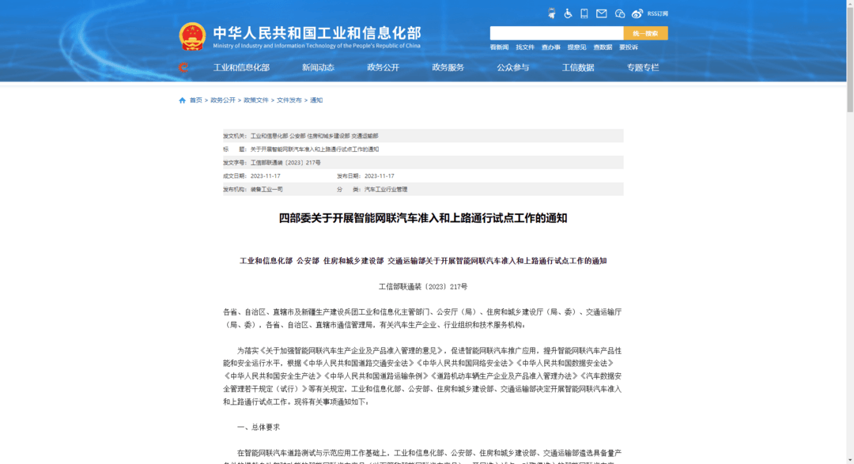Open the smart robot assistant icon
The width and height of the screenshot is (854, 464).
click(552, 13)
